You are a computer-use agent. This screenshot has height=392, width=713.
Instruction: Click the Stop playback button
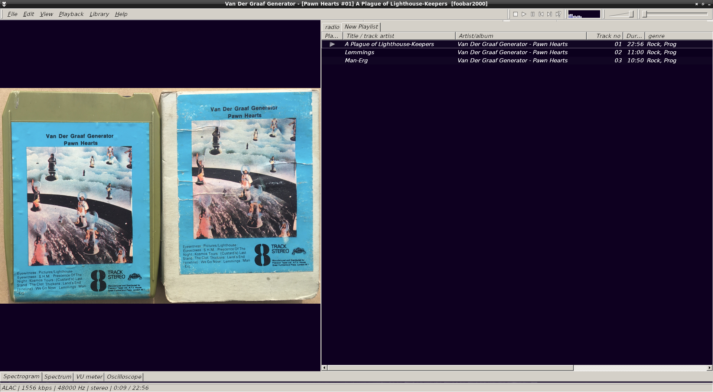pyautogui.click(x=515, y=14)
